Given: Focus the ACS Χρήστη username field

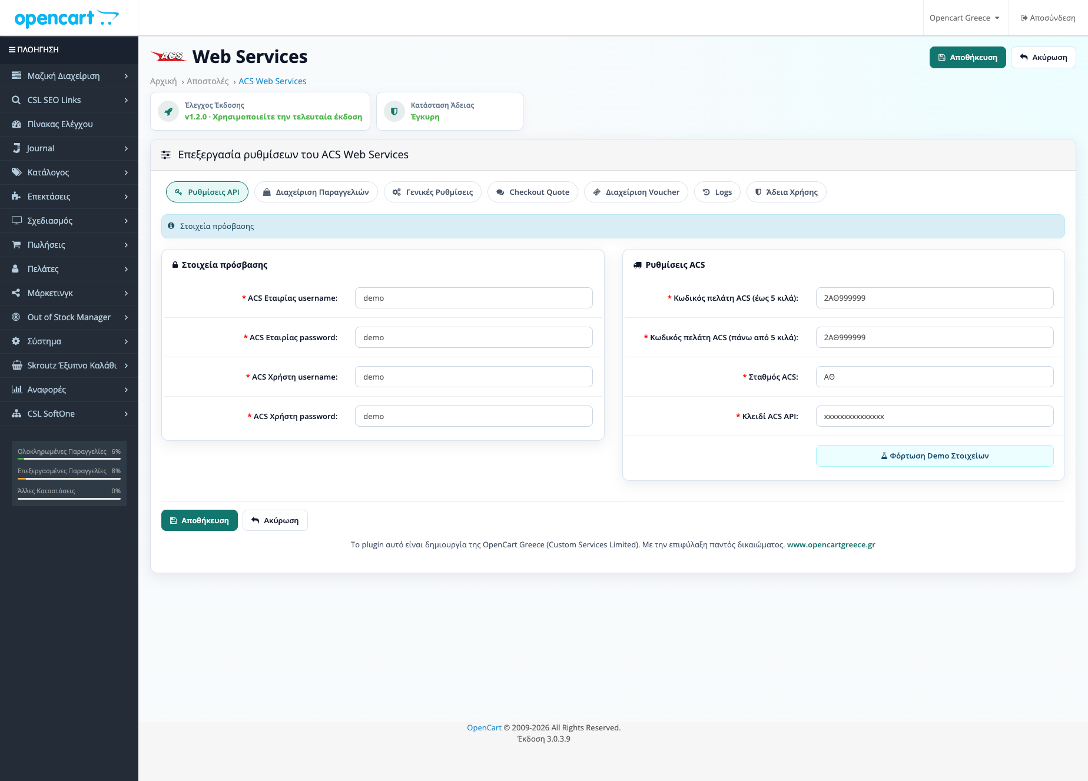Looking at the screenshot, I should point(474,377).
